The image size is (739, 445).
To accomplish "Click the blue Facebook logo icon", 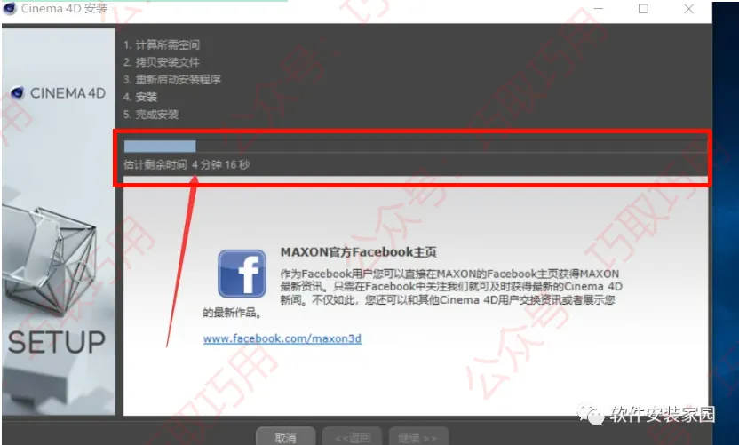I will 242,274.
